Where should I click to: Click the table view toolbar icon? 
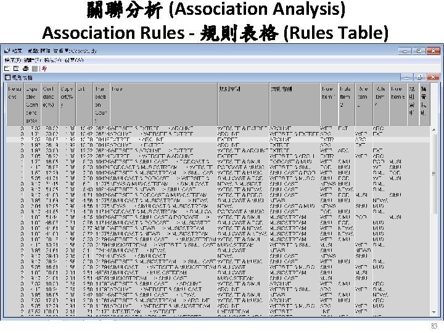(16, 68)
